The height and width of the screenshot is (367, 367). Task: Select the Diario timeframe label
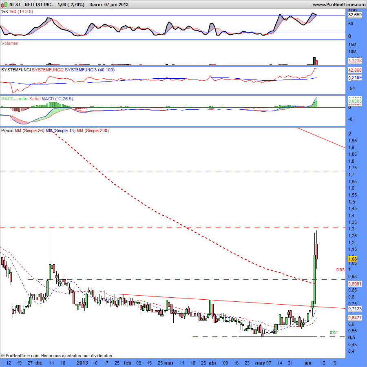pos(95,4)
